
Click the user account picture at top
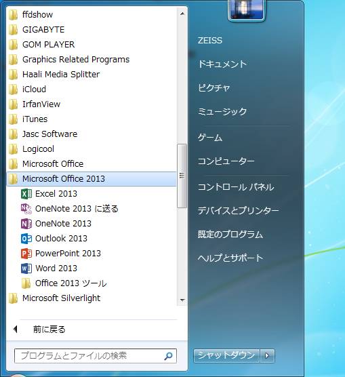247,9
